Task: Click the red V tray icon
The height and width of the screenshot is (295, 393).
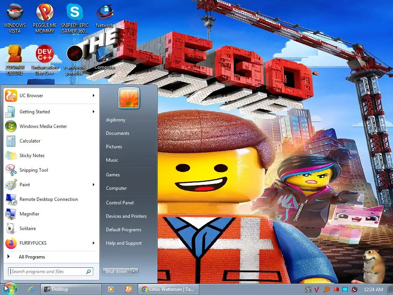Action: 317,290
